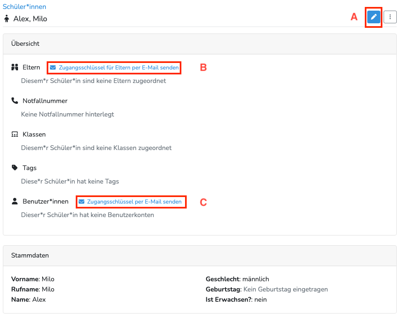Click the phone icon beside Notfallnummer

click(15, 101)
